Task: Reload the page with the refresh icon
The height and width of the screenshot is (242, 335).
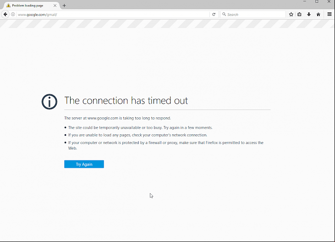Action: (x=214, y=14)
